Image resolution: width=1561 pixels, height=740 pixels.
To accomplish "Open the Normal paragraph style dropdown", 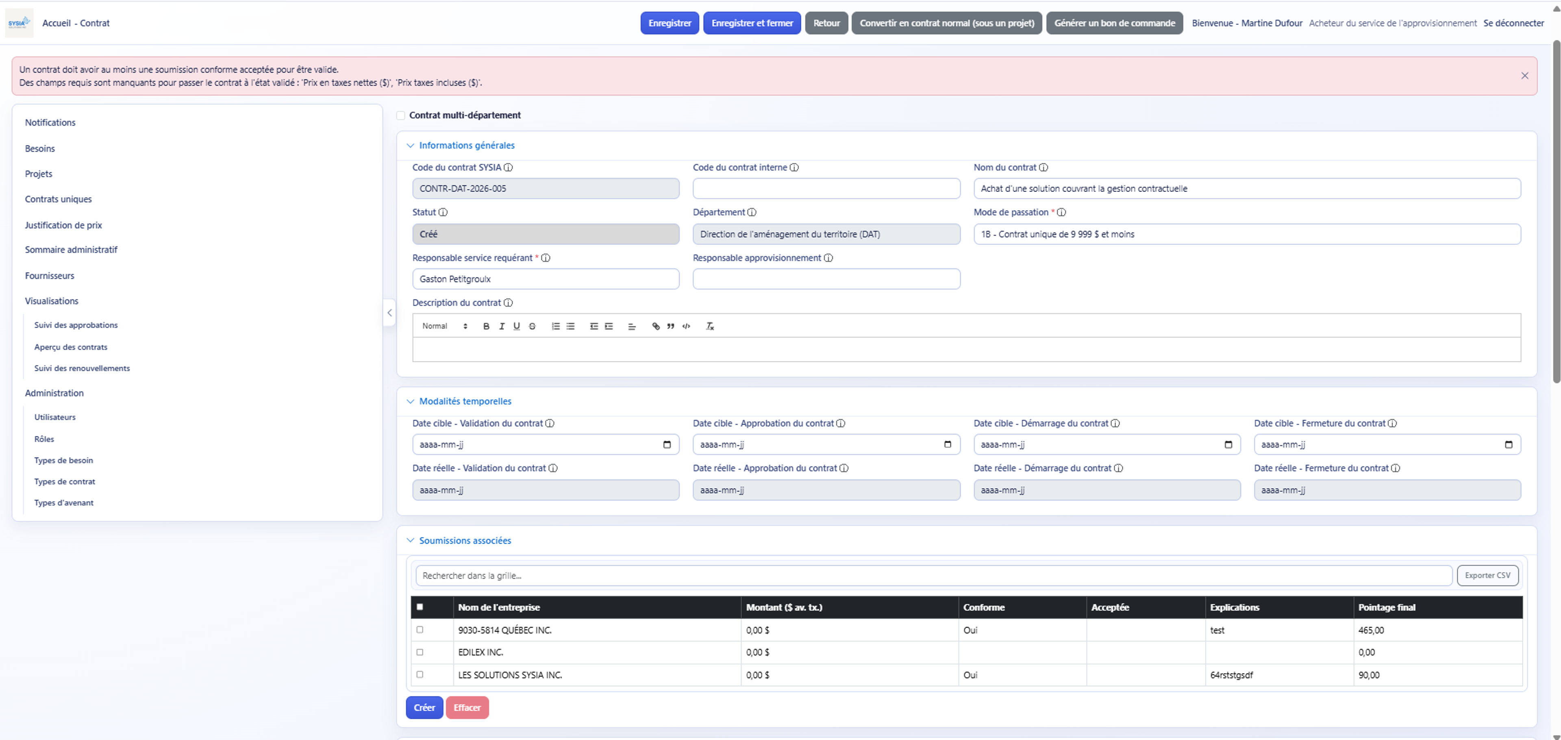I will click(445, 326).
